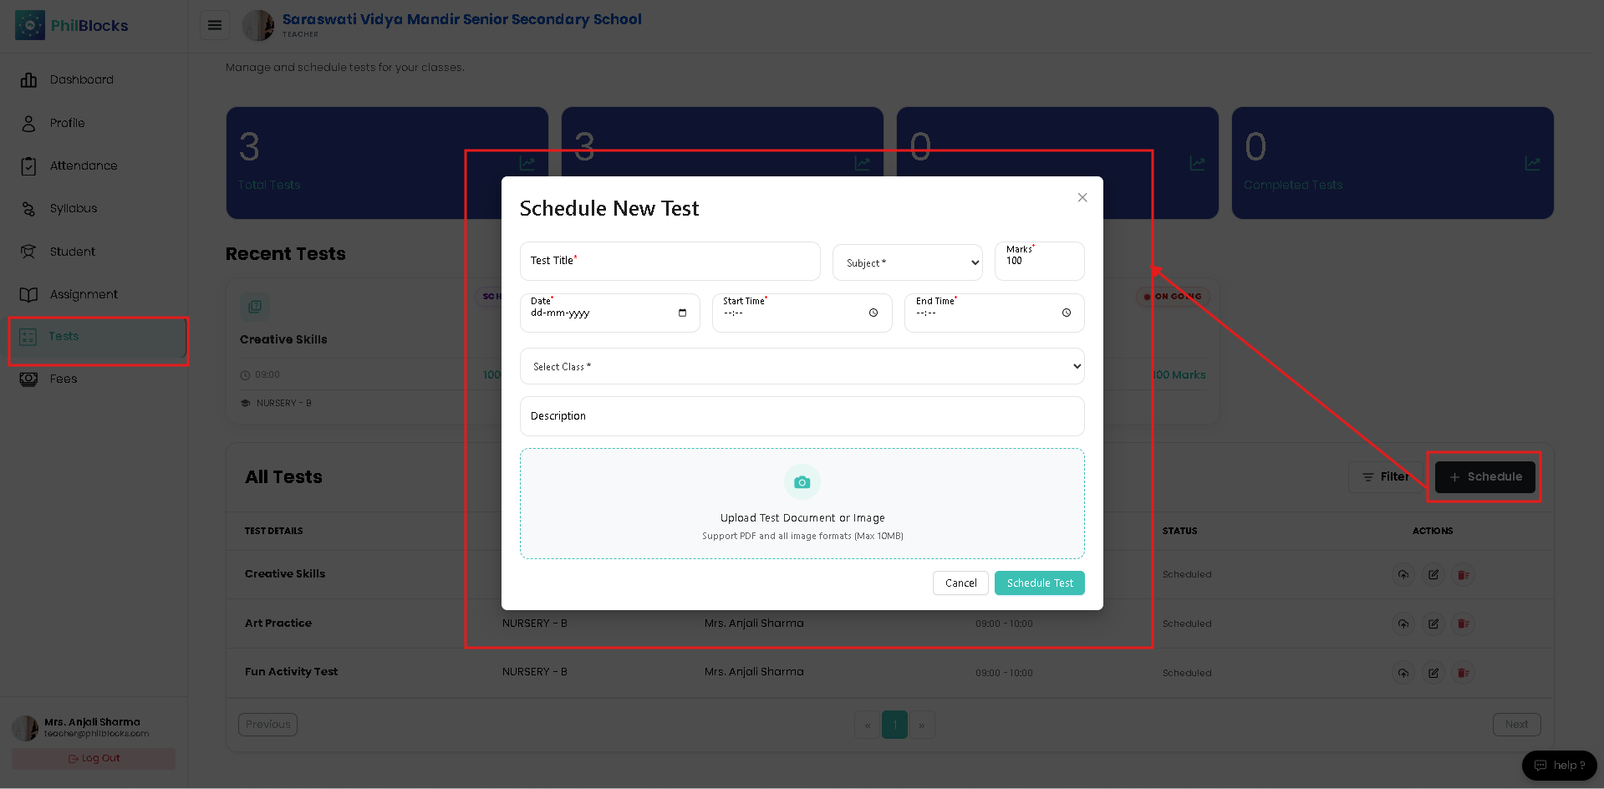Expand the Select Class dropdown
The width and height of the screenshot is (1604, 789).
tap(802, 366)
